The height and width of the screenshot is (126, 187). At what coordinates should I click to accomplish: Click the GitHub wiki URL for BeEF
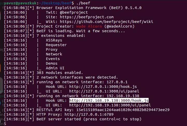click(x=106, y=22)
